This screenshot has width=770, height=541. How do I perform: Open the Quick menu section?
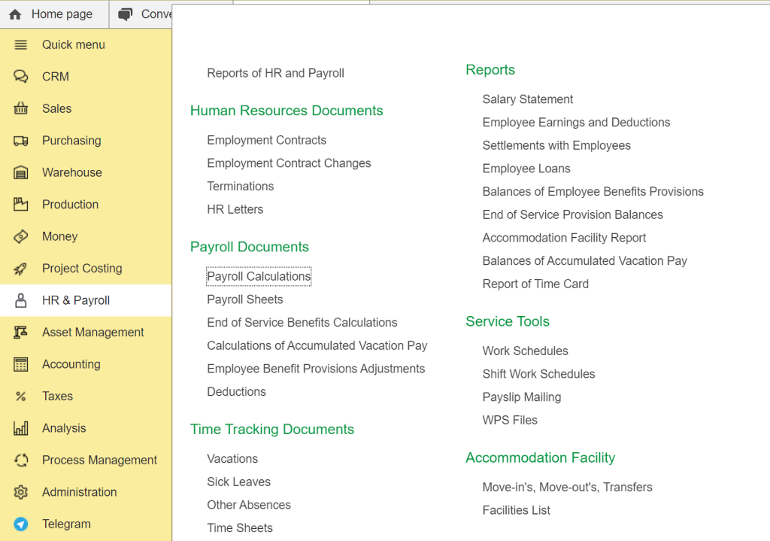click(x=86, y=44)
